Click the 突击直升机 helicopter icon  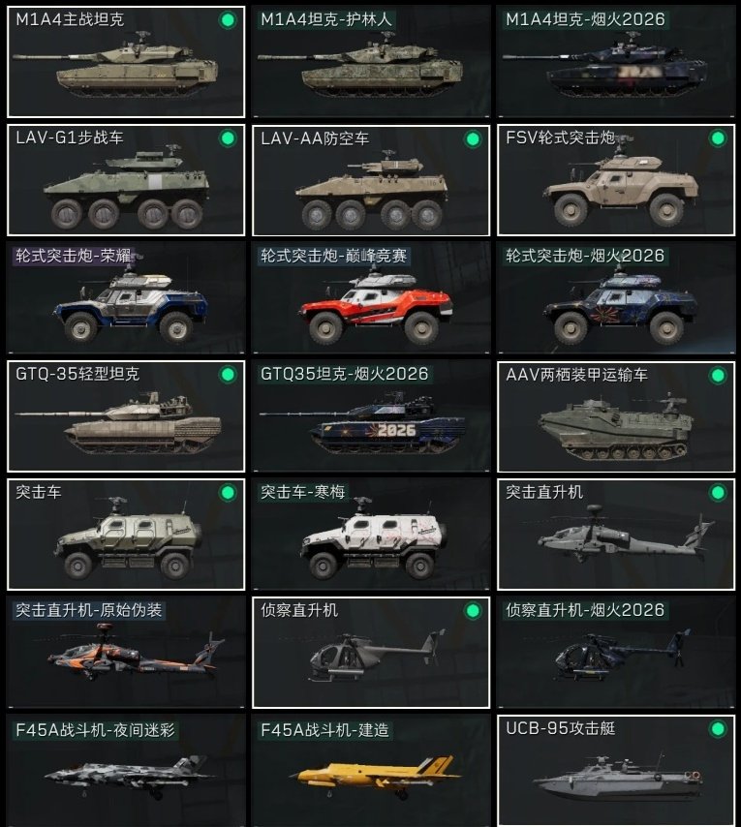[624, 535]
